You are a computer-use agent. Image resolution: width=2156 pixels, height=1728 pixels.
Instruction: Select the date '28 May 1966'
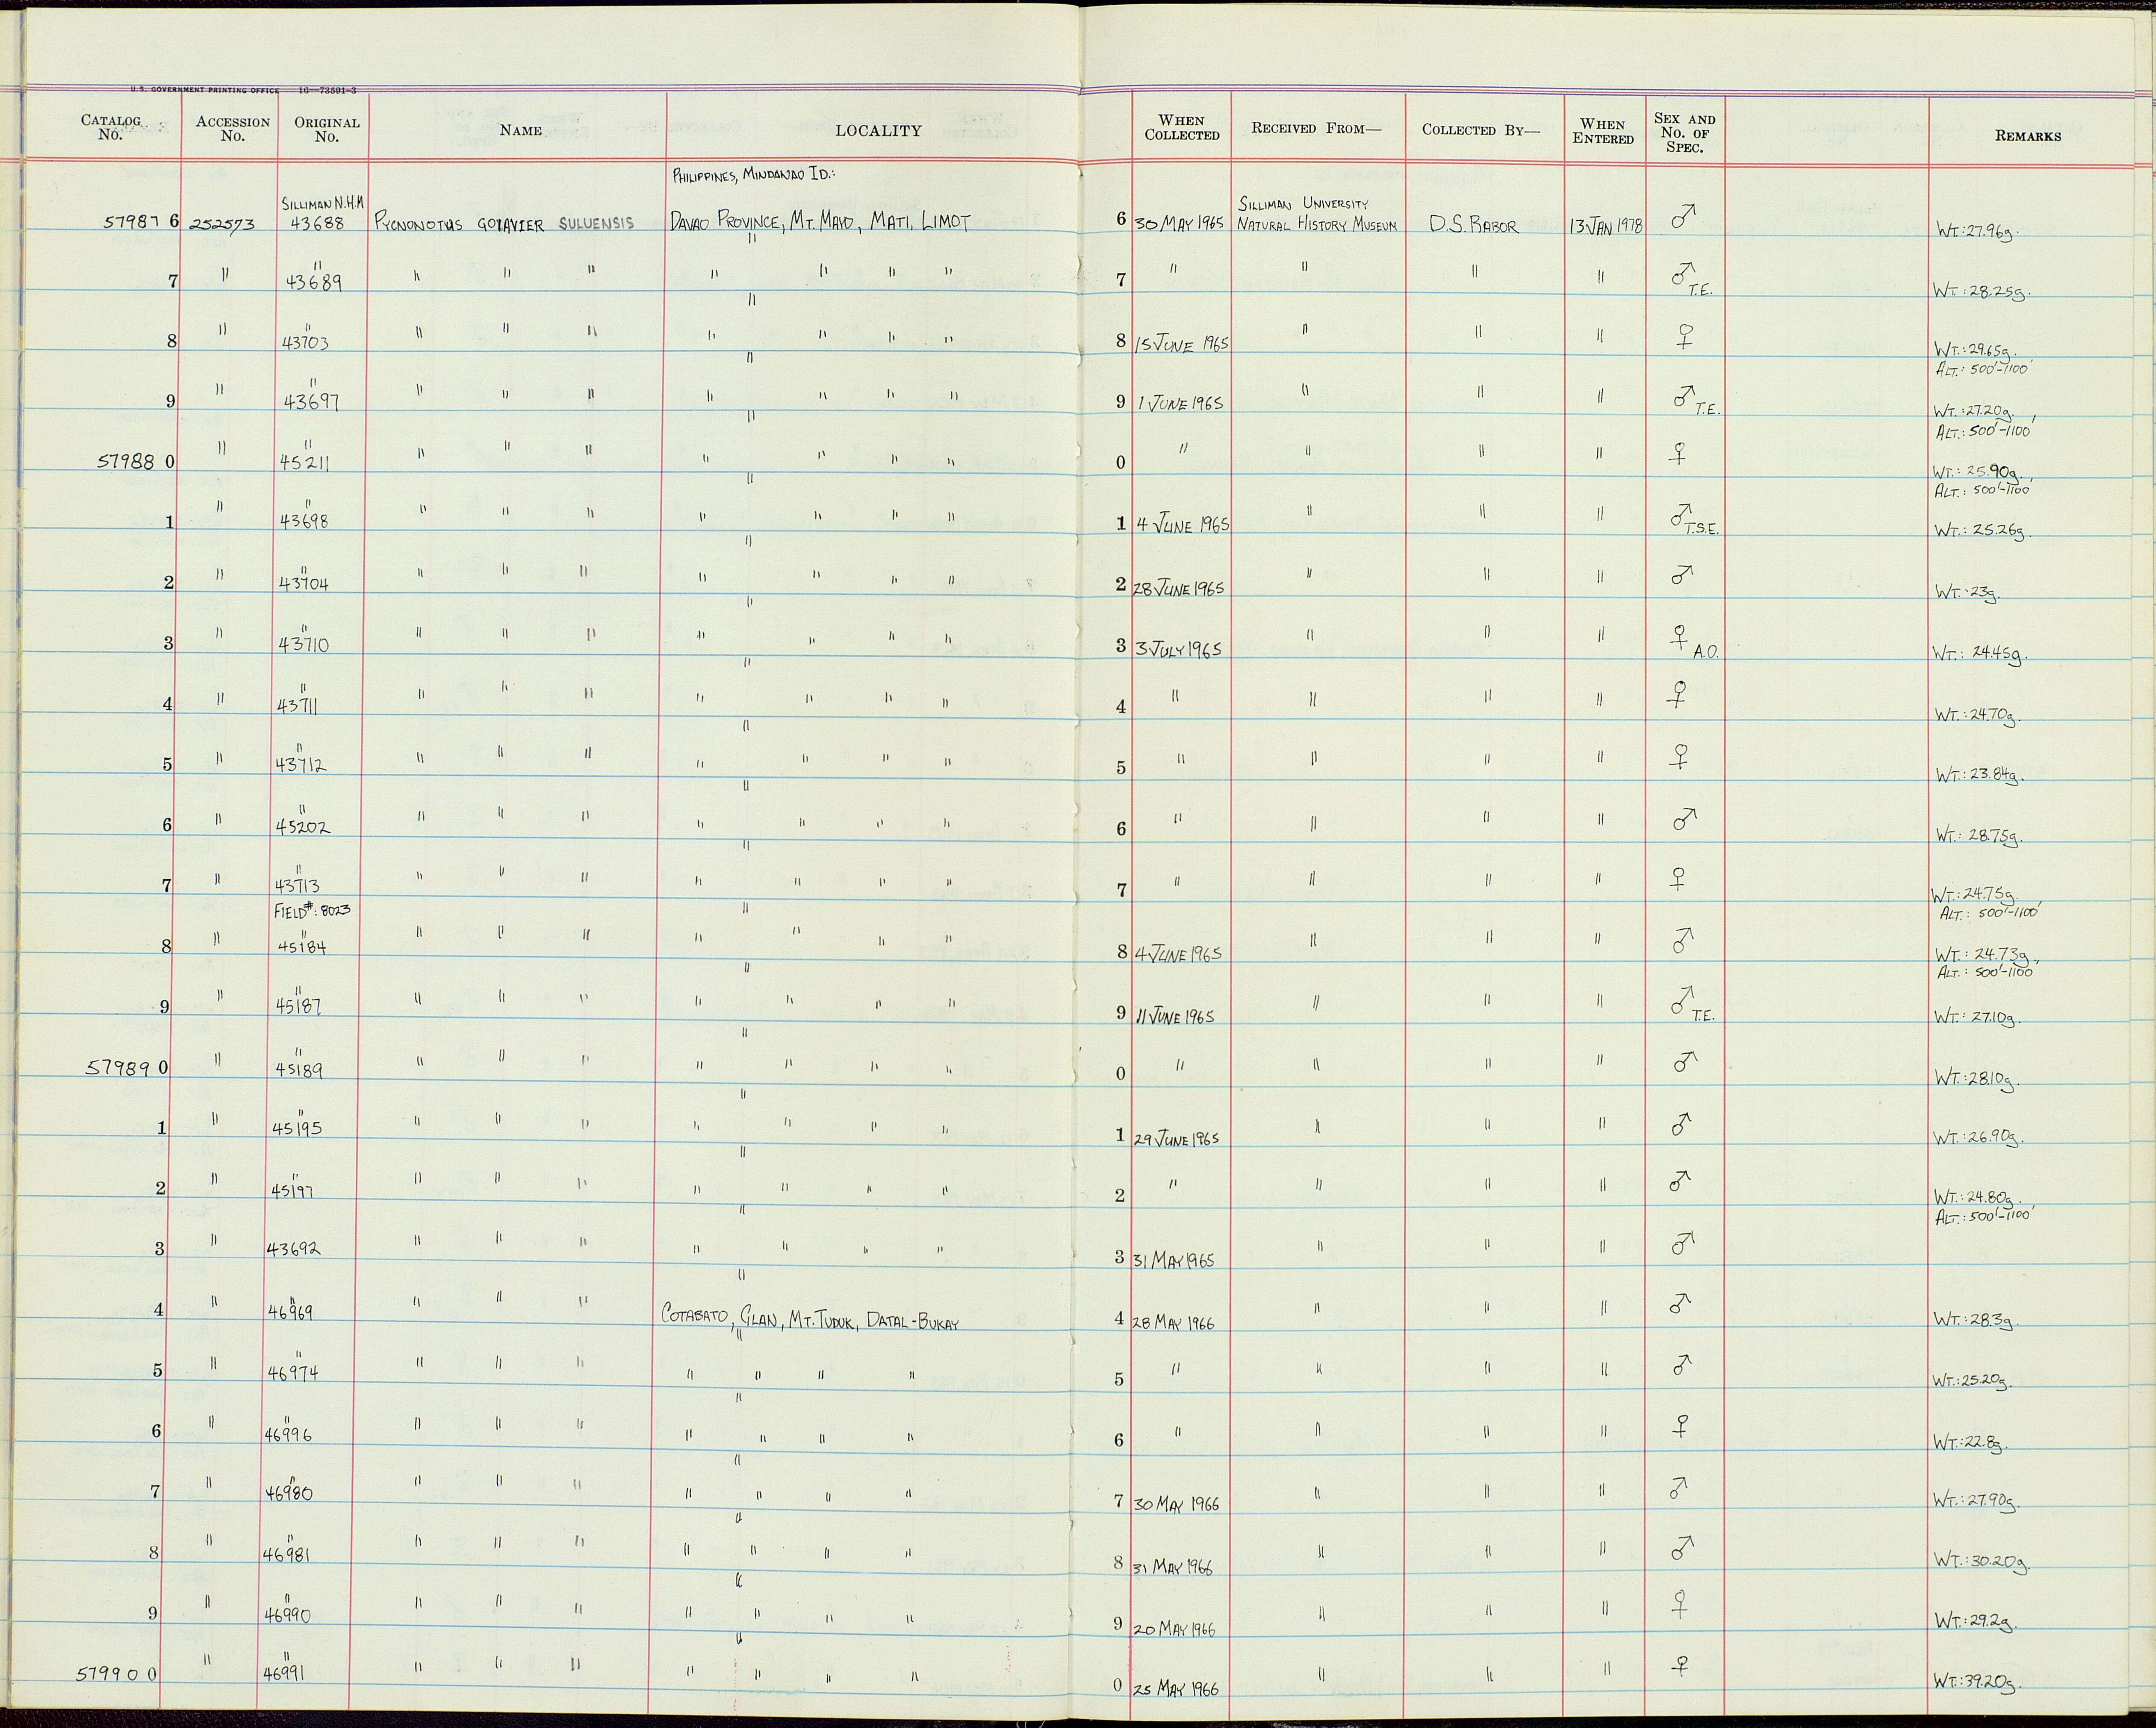1175,1322
